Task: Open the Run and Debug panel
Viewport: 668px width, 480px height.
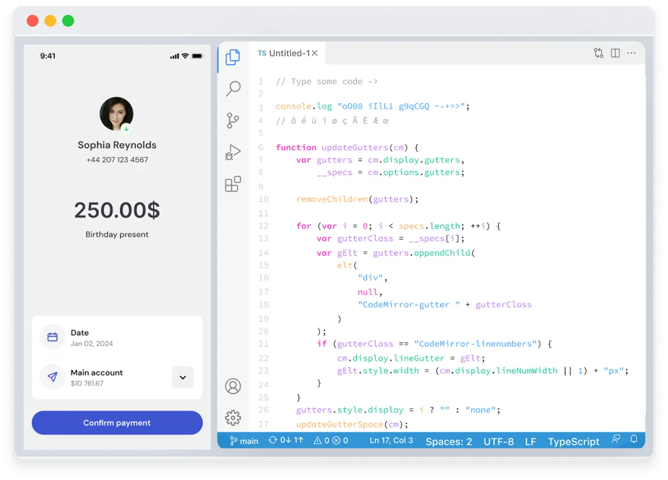Action: click(232, 151)
